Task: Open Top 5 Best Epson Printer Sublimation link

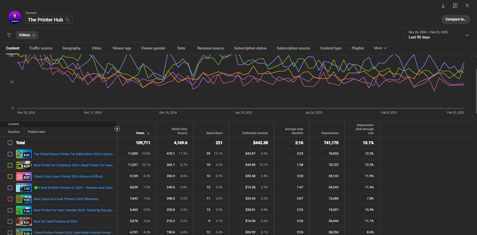Action: pos(74,154)
